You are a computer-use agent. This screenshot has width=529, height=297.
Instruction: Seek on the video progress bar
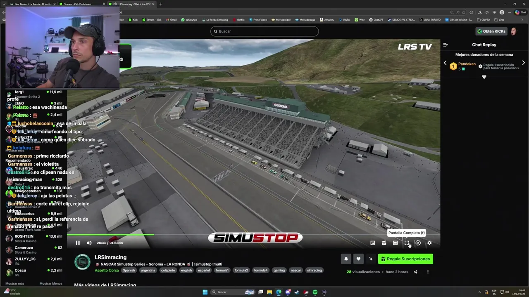[x=253, y=235]
